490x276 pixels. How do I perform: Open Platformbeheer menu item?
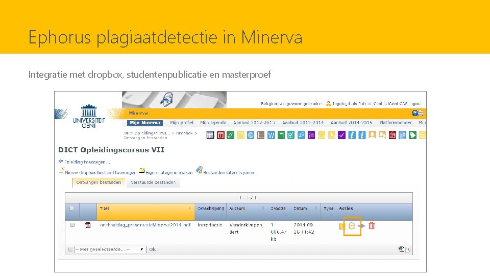pos(396,123)
